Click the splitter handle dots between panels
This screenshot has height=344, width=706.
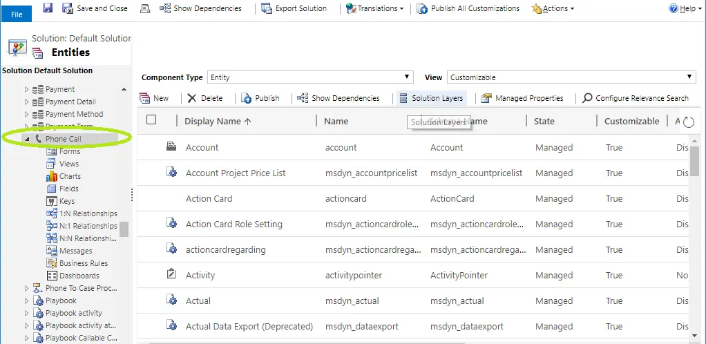pos(132,195)
